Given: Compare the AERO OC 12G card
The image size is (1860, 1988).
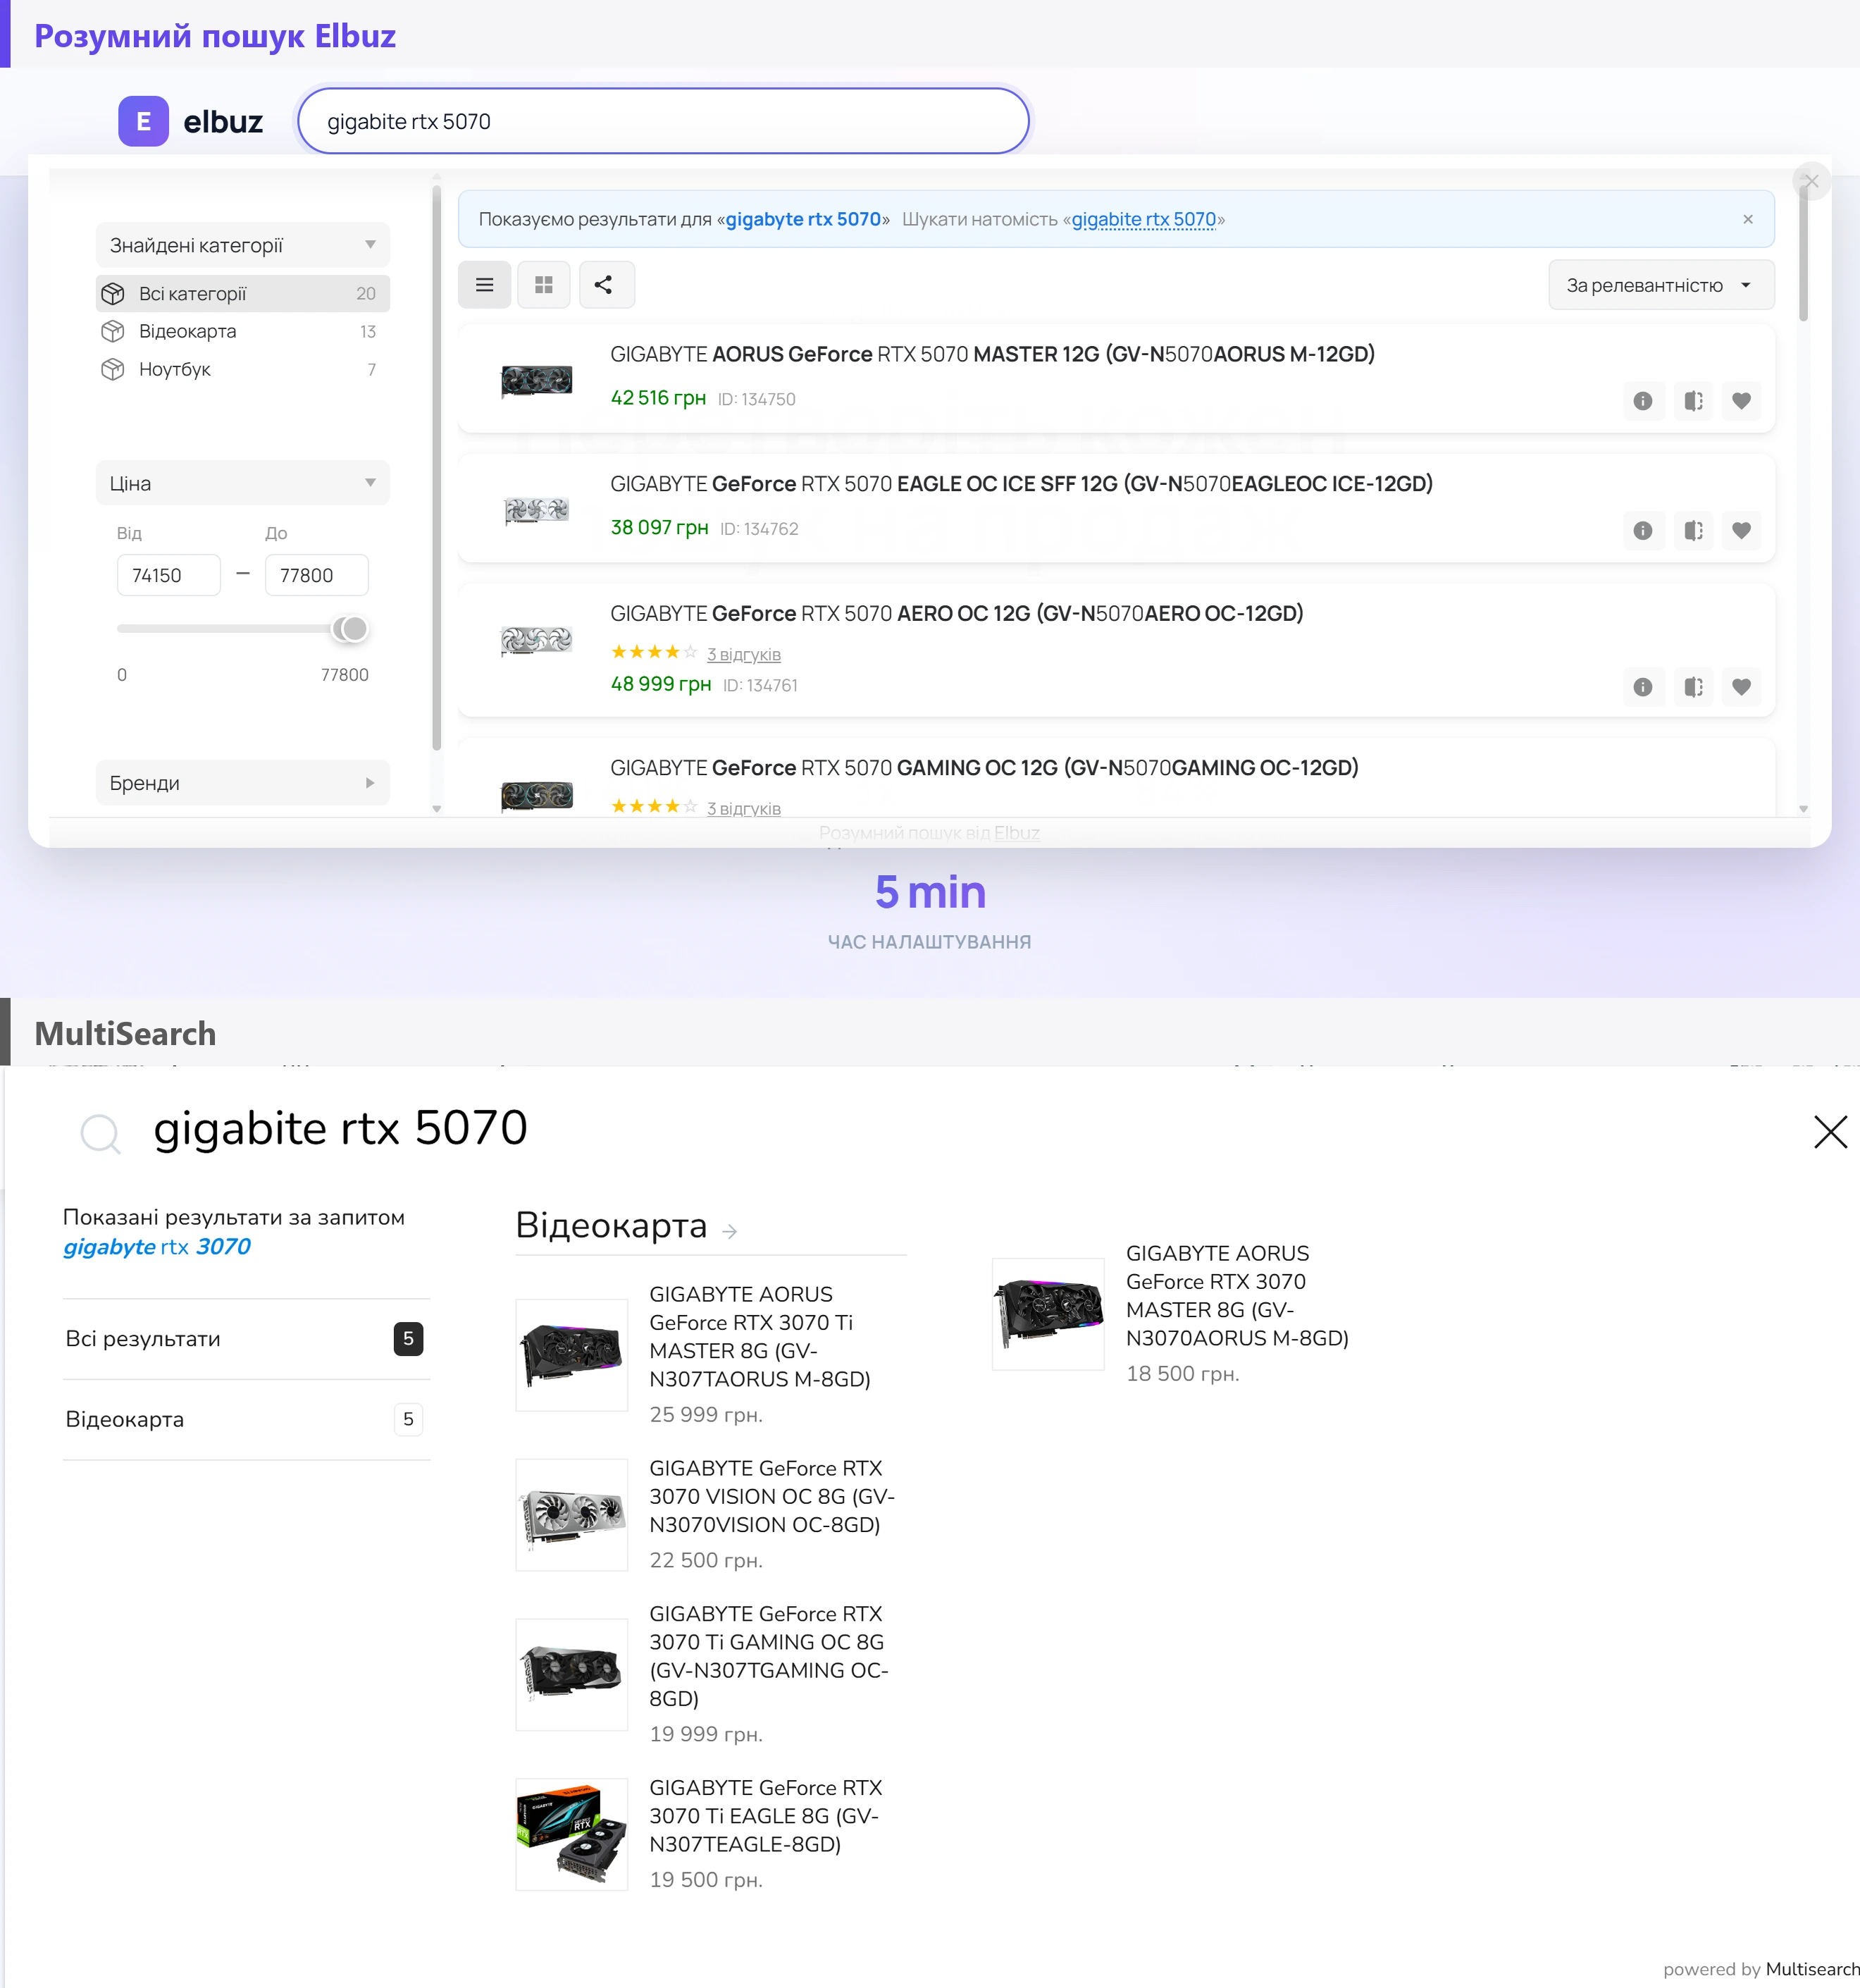Looking at the screenshot, I should tap(1693, 687).
